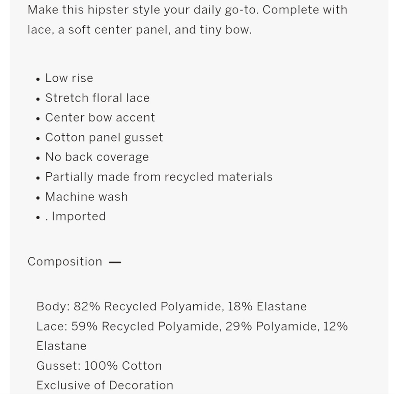This screenshot has height=394, width=395.
Task: Click the 'Low rise' bullet item
Action: [x=69, y=78]
